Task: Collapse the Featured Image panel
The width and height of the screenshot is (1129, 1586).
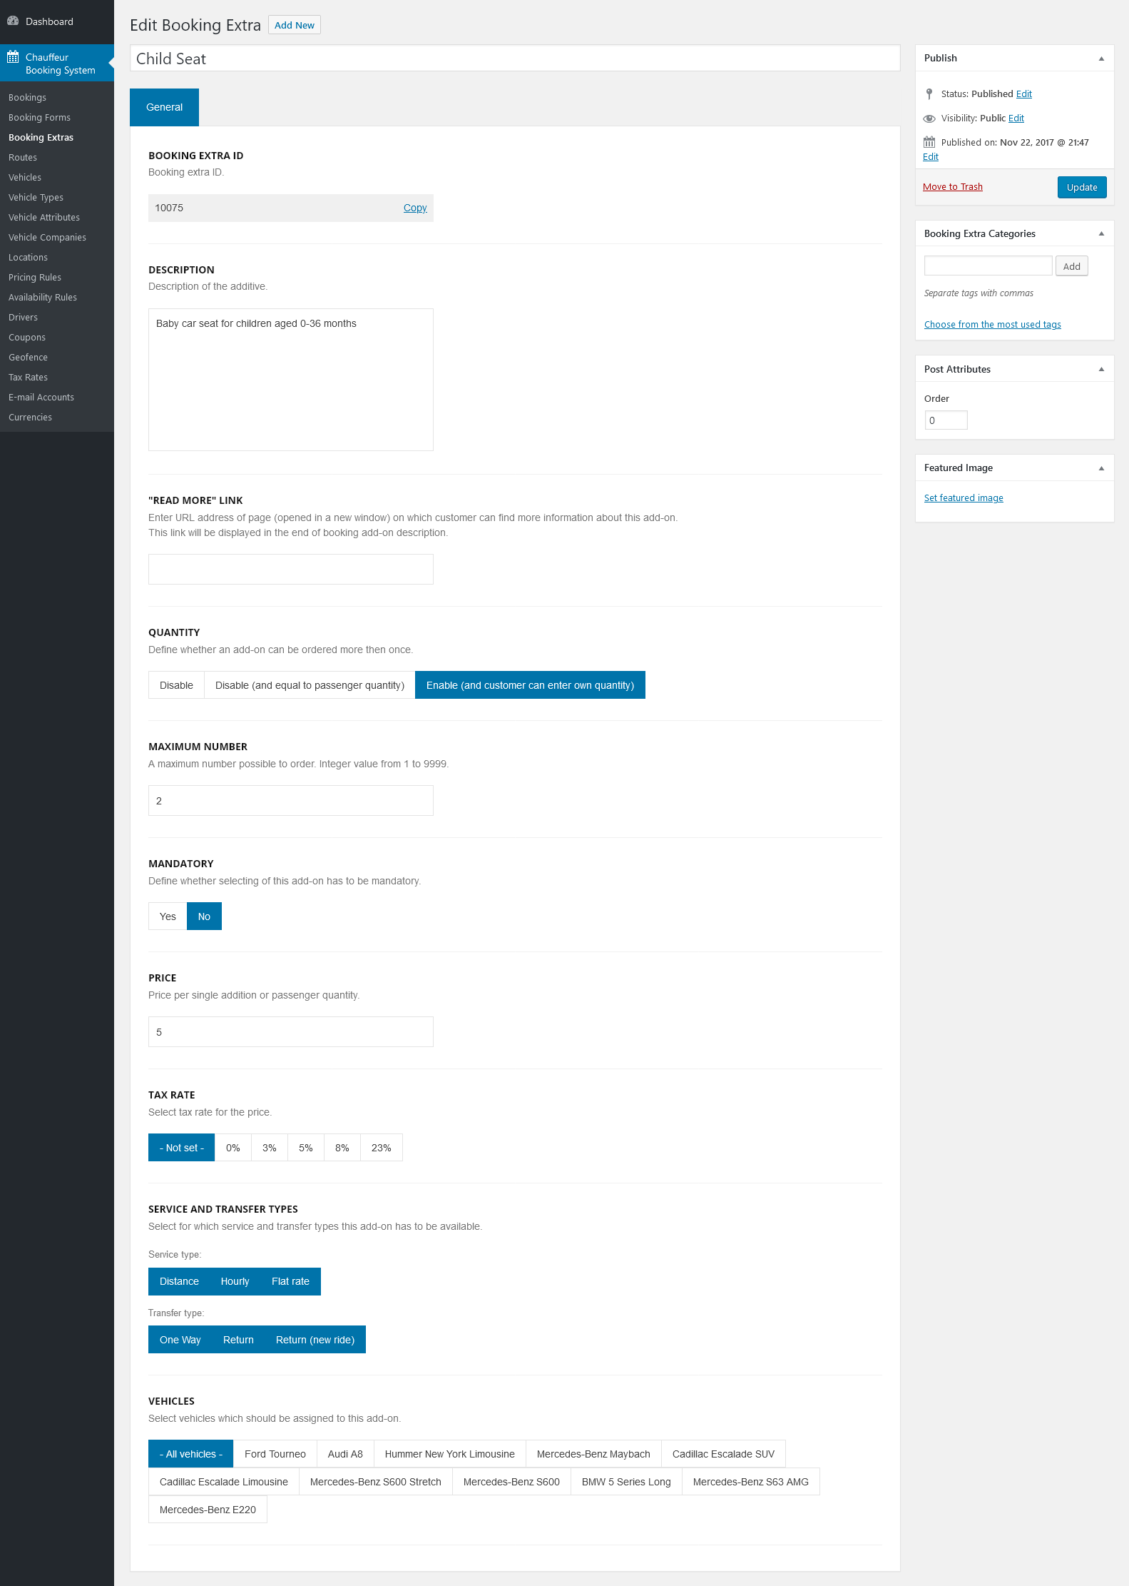Action: 1101,468
